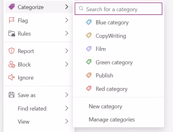Click the purple Categorize tag icon

(12, 7)
